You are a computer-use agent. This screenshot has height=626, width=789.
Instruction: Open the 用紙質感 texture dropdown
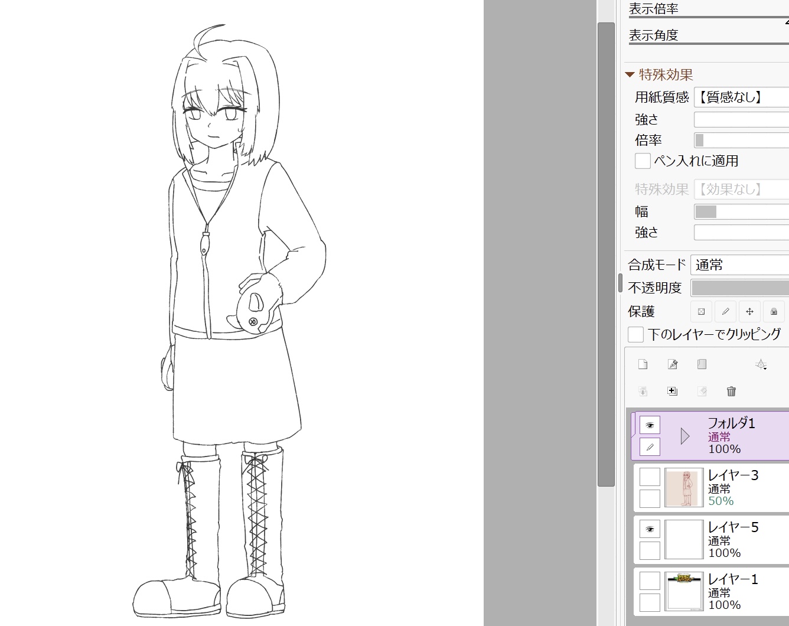click(741, 97)
